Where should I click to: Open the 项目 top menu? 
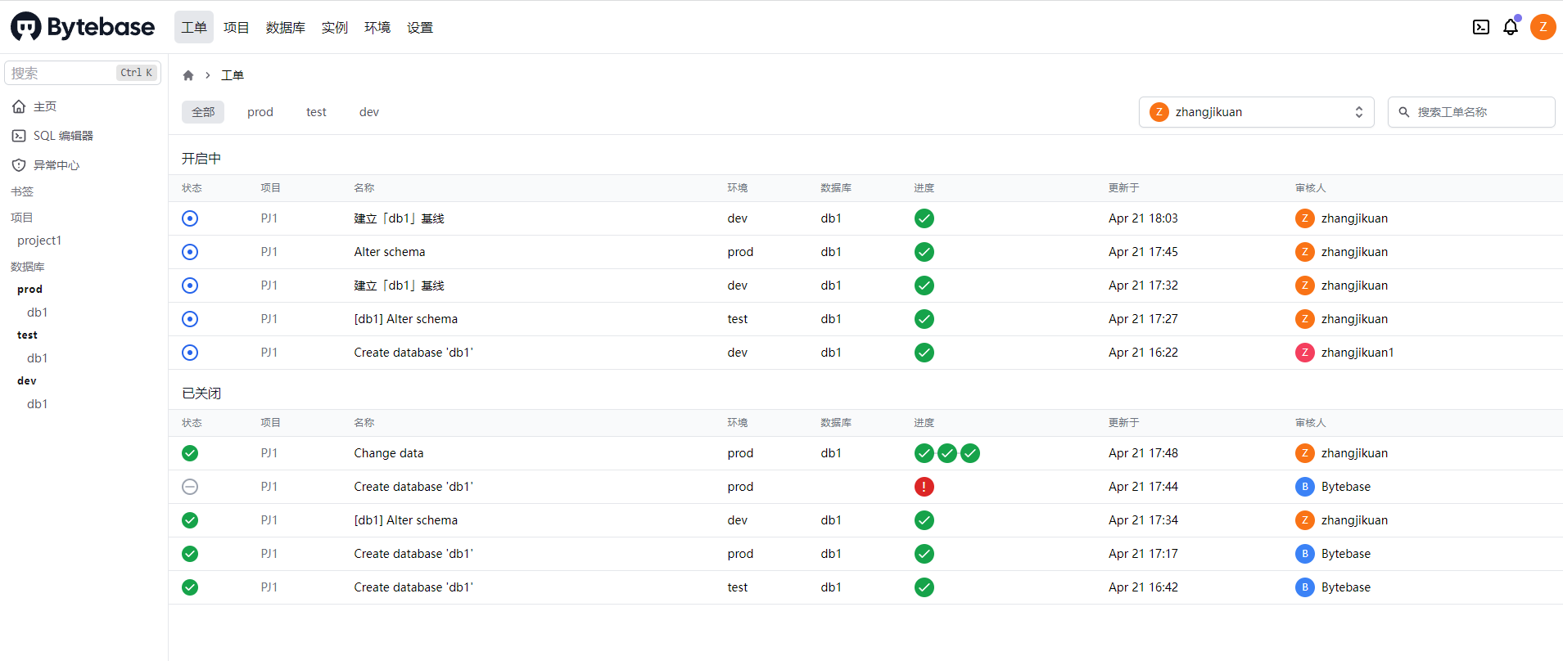[237, 27]
